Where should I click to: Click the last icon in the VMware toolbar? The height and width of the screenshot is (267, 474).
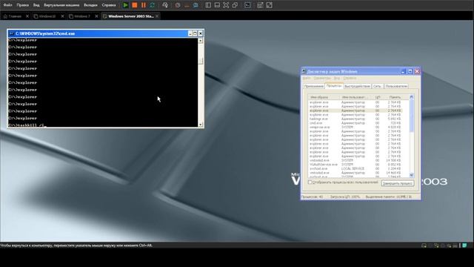(269, 5)
